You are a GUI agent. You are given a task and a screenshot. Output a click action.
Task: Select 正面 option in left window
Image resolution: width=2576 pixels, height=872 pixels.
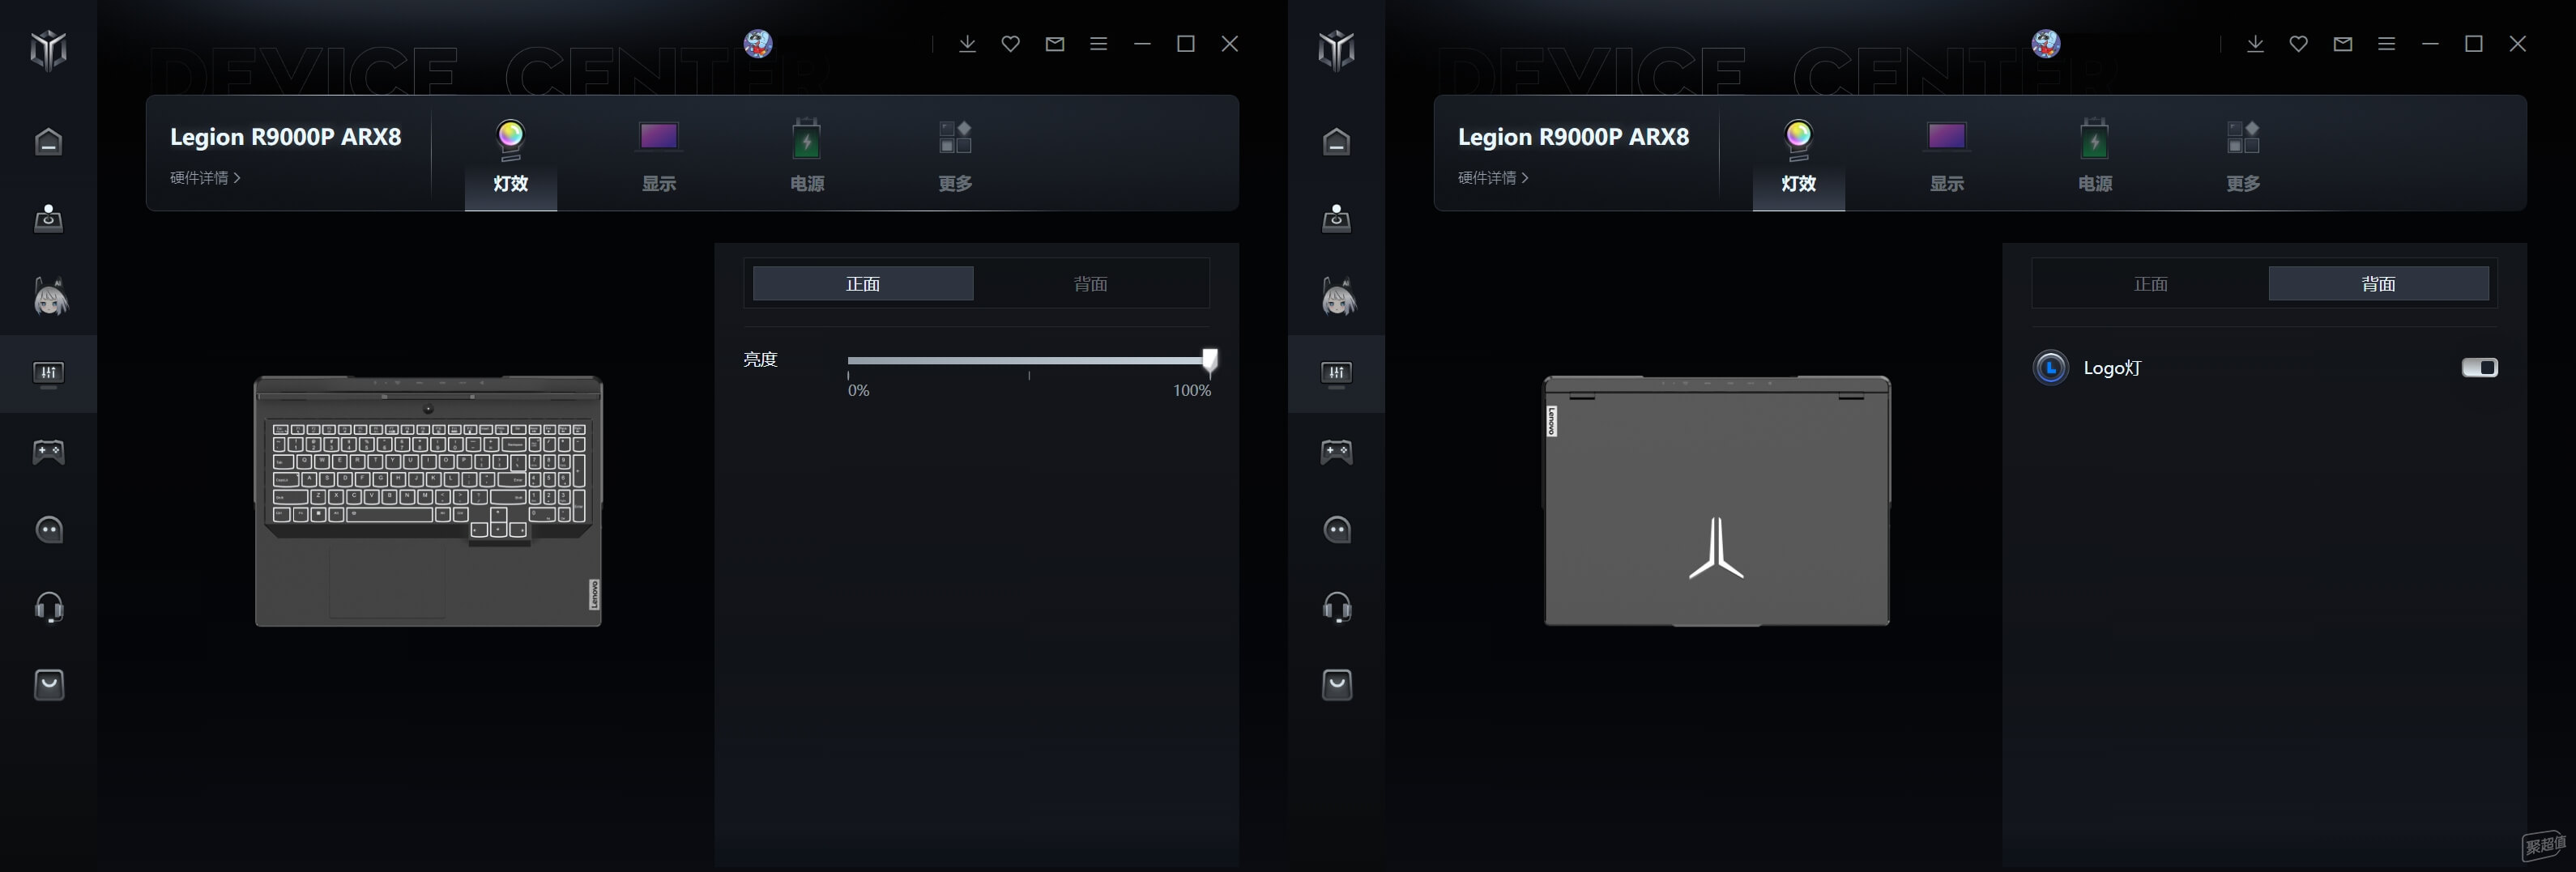(863, 284)
